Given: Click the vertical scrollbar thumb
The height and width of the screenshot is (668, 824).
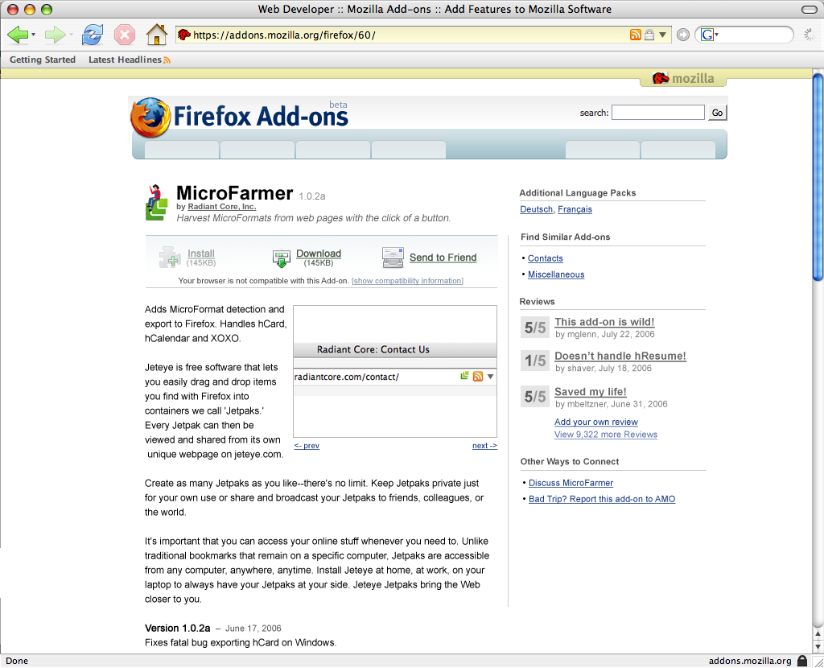Looking at the screenshot, I should click(x=818, y=178).
